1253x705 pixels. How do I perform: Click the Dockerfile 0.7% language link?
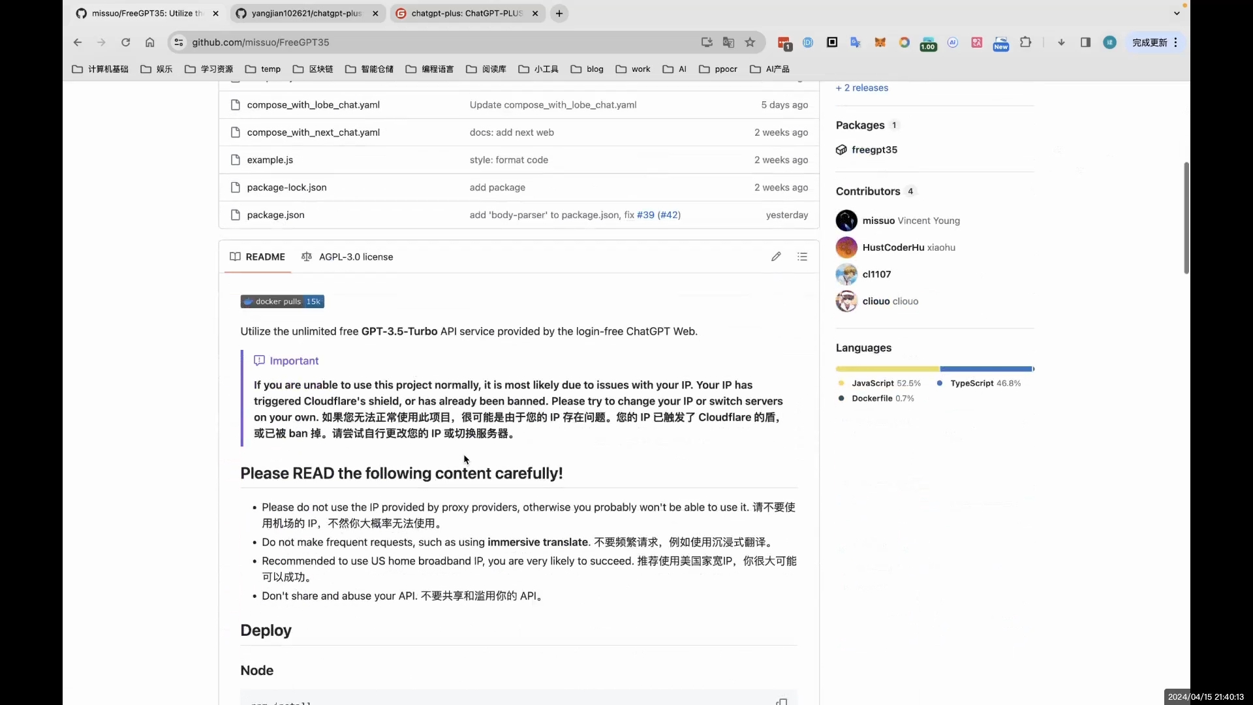[876, 398]
